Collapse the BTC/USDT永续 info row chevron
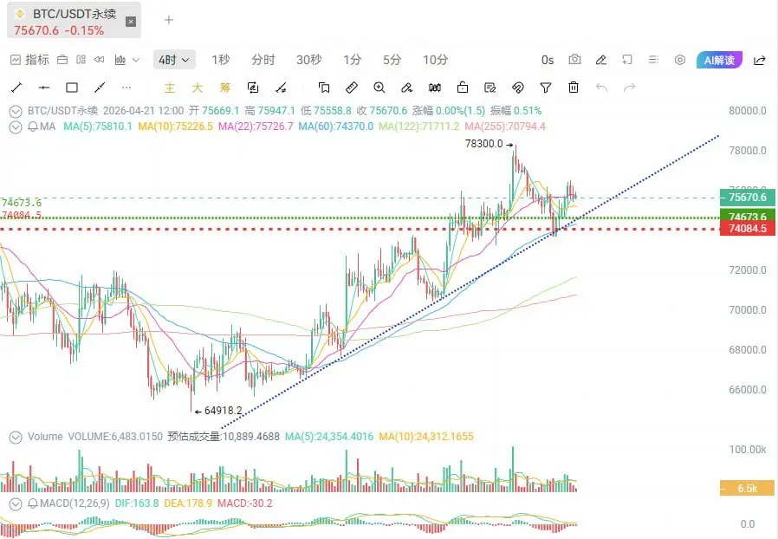The image size is (778, 539). click(16, 111)
